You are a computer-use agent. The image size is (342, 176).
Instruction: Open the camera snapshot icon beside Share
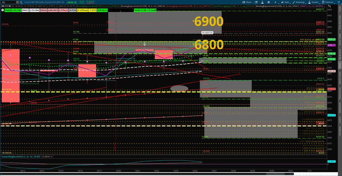[256, 2]
